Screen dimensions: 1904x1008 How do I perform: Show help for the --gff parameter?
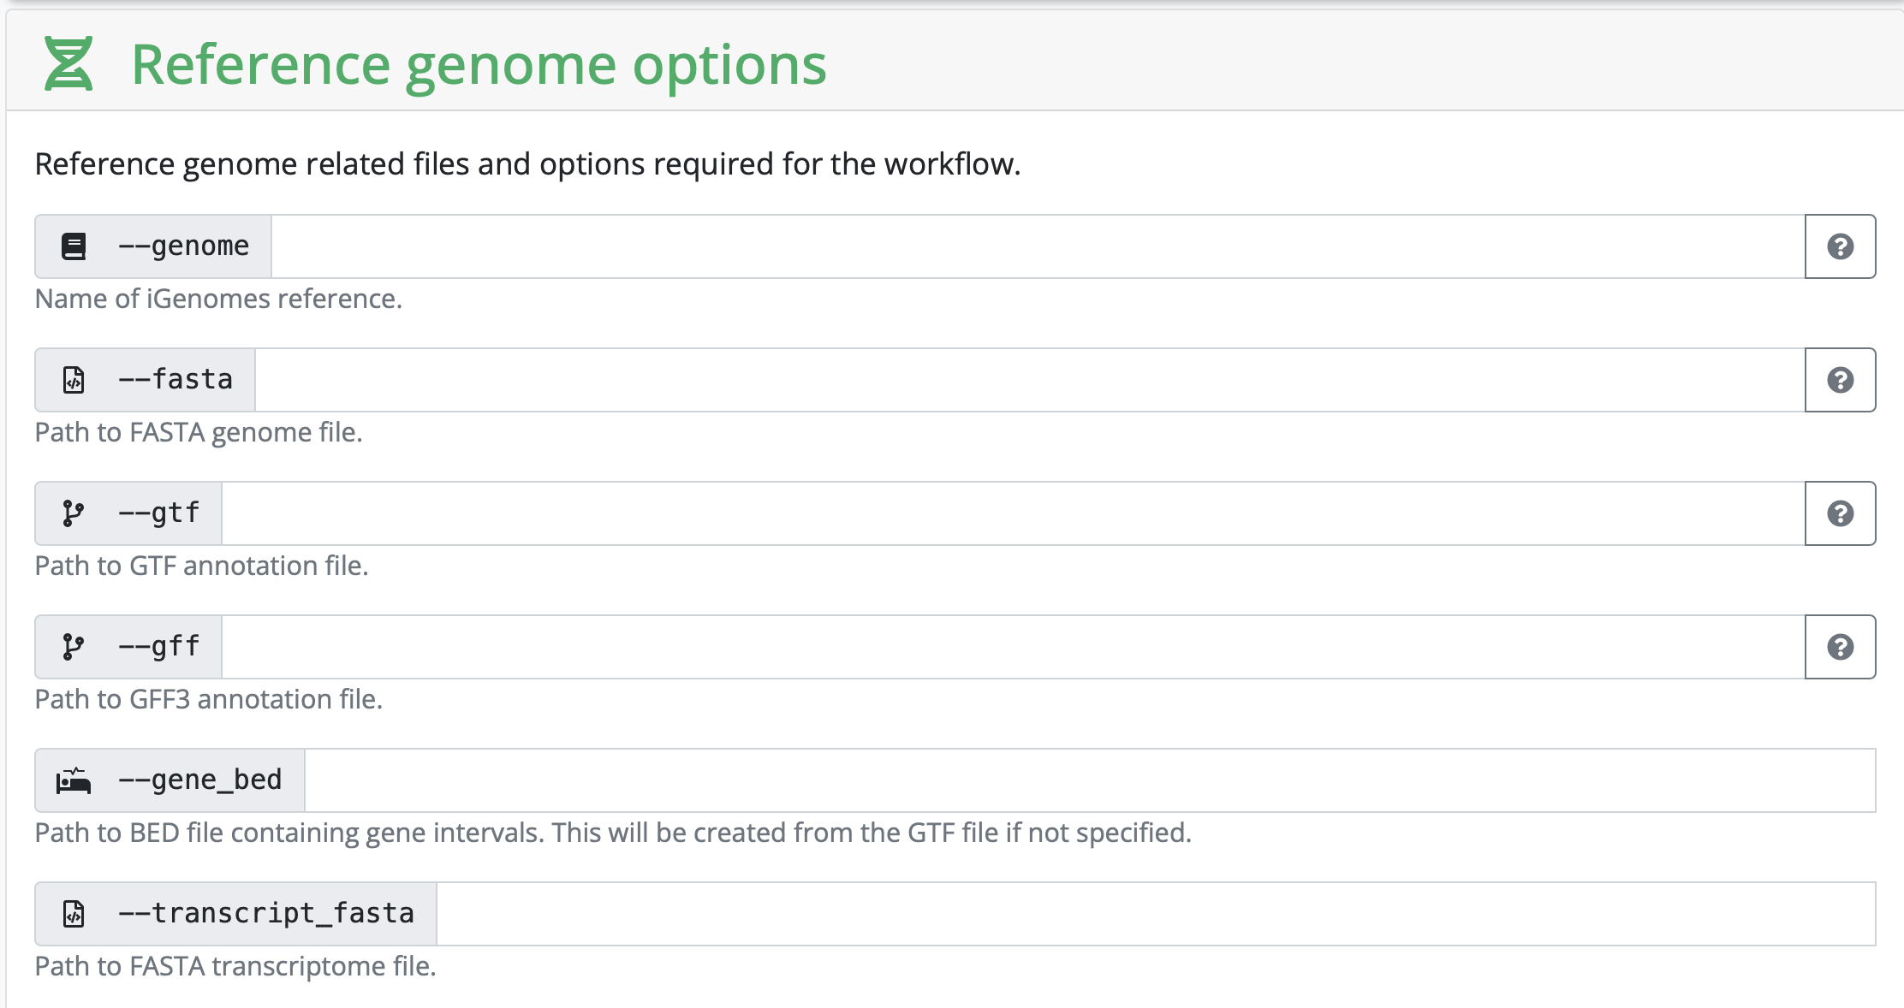pyautogui.click(x=1840, y=647)
